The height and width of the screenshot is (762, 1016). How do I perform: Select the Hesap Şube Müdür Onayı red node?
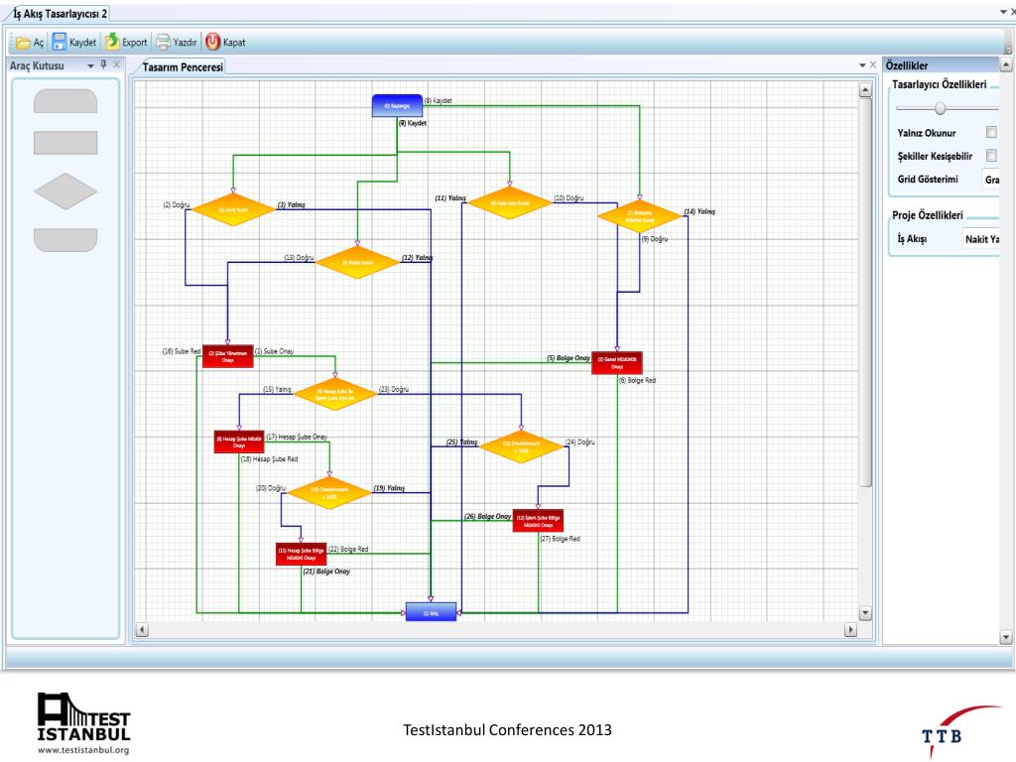[x=239, y=442]
